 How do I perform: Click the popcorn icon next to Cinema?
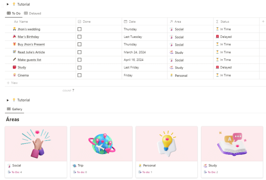(x=14, y=75)
